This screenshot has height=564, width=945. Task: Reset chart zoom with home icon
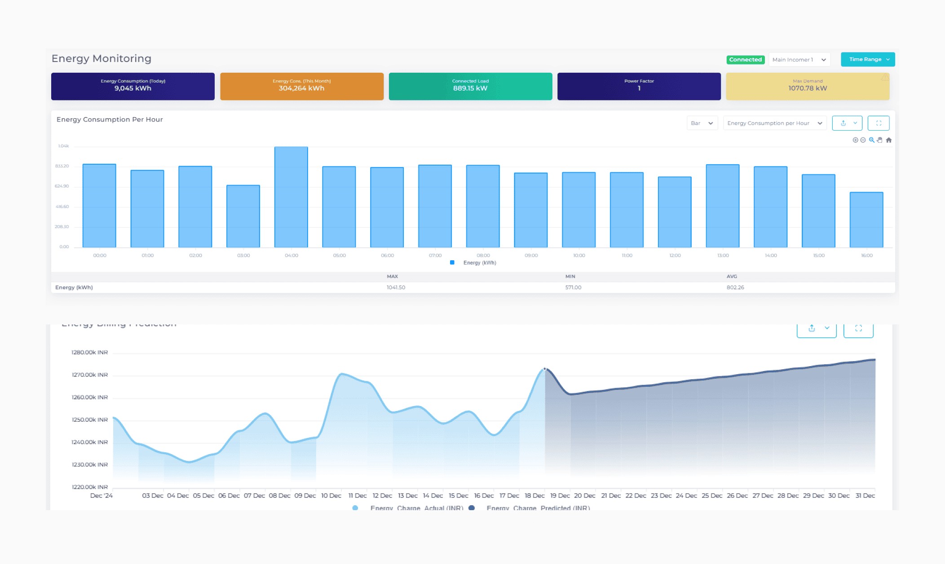click(888, 140)
